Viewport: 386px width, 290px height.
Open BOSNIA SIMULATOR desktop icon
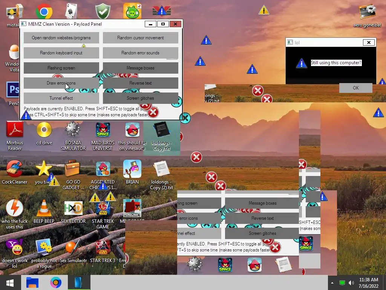pos(73,136)
